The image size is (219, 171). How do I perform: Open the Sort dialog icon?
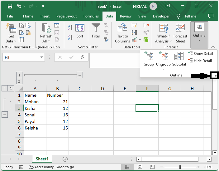coord(80,31)
